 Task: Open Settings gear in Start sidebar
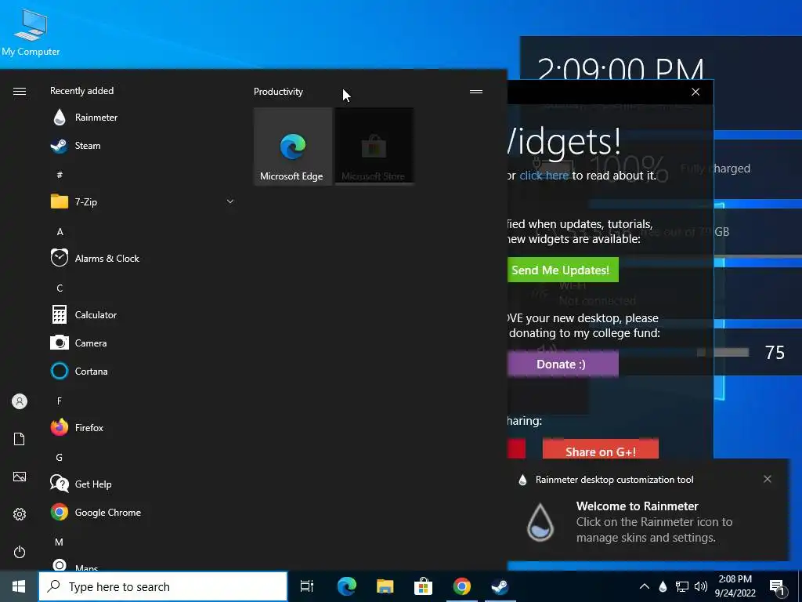[x=20, y=514]
